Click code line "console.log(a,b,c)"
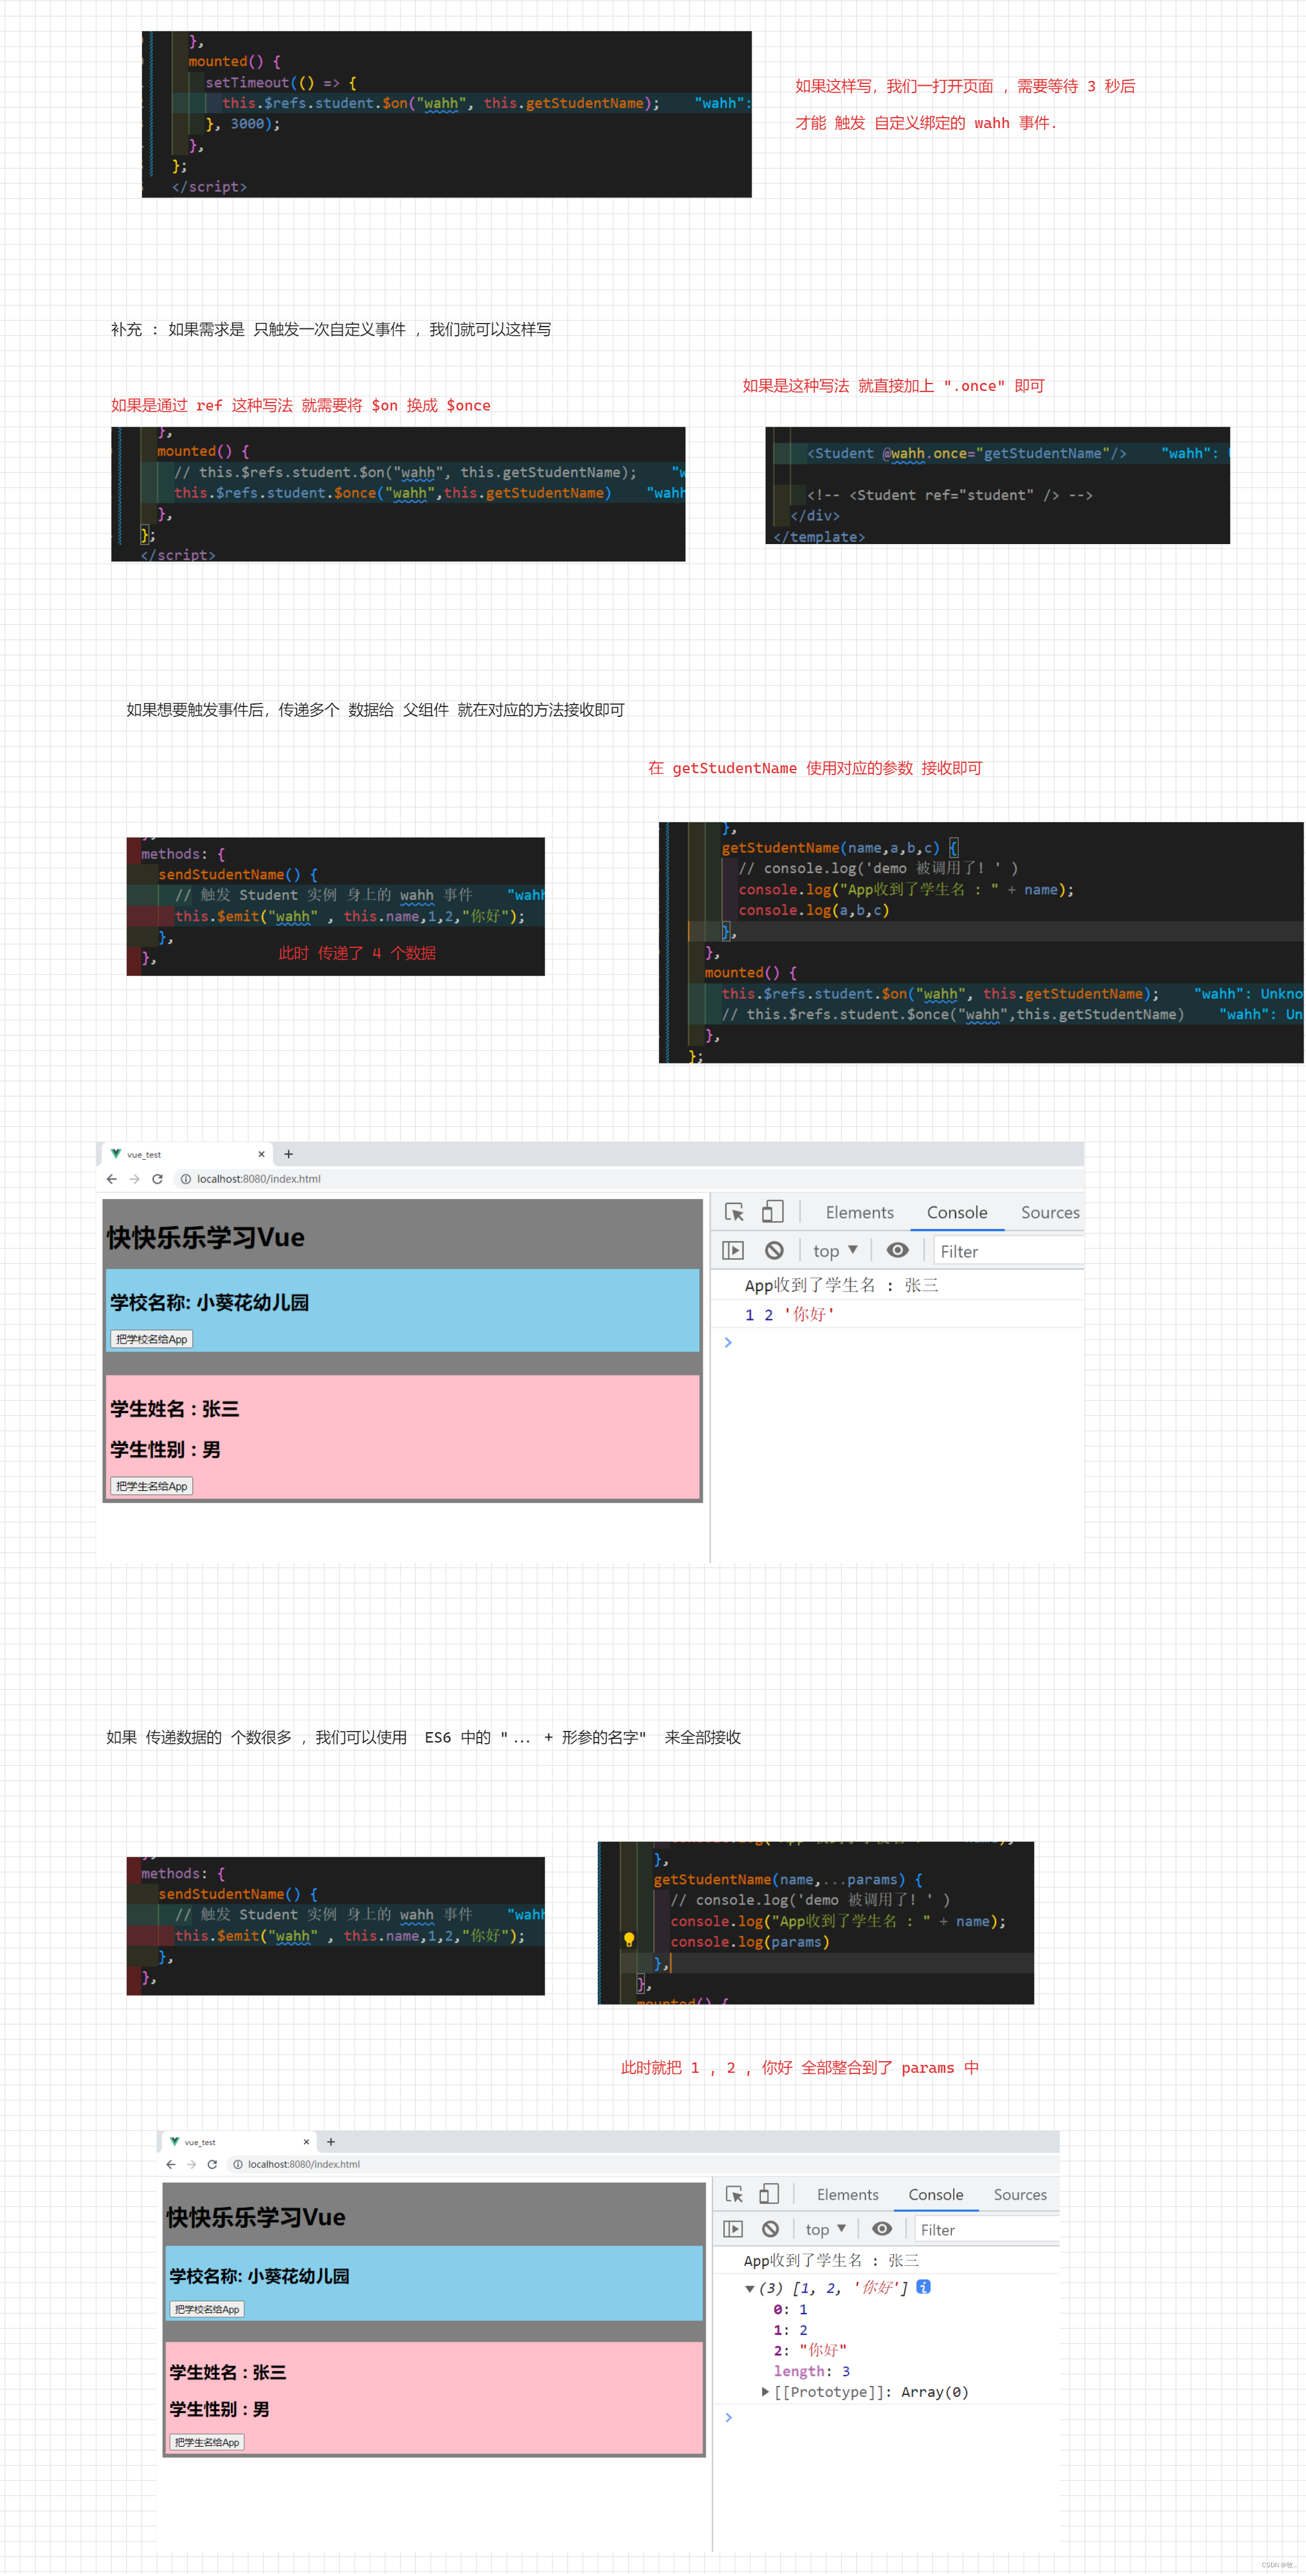Image resolution: width=1306 pixels, height=2574 pixels. tap(813, 910)
